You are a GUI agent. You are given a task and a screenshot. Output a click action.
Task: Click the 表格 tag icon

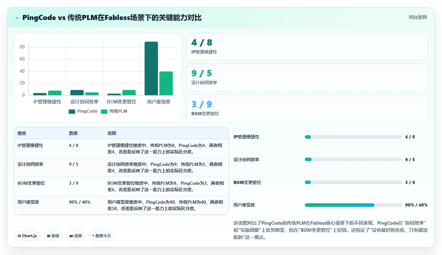(x=48, y=236)
